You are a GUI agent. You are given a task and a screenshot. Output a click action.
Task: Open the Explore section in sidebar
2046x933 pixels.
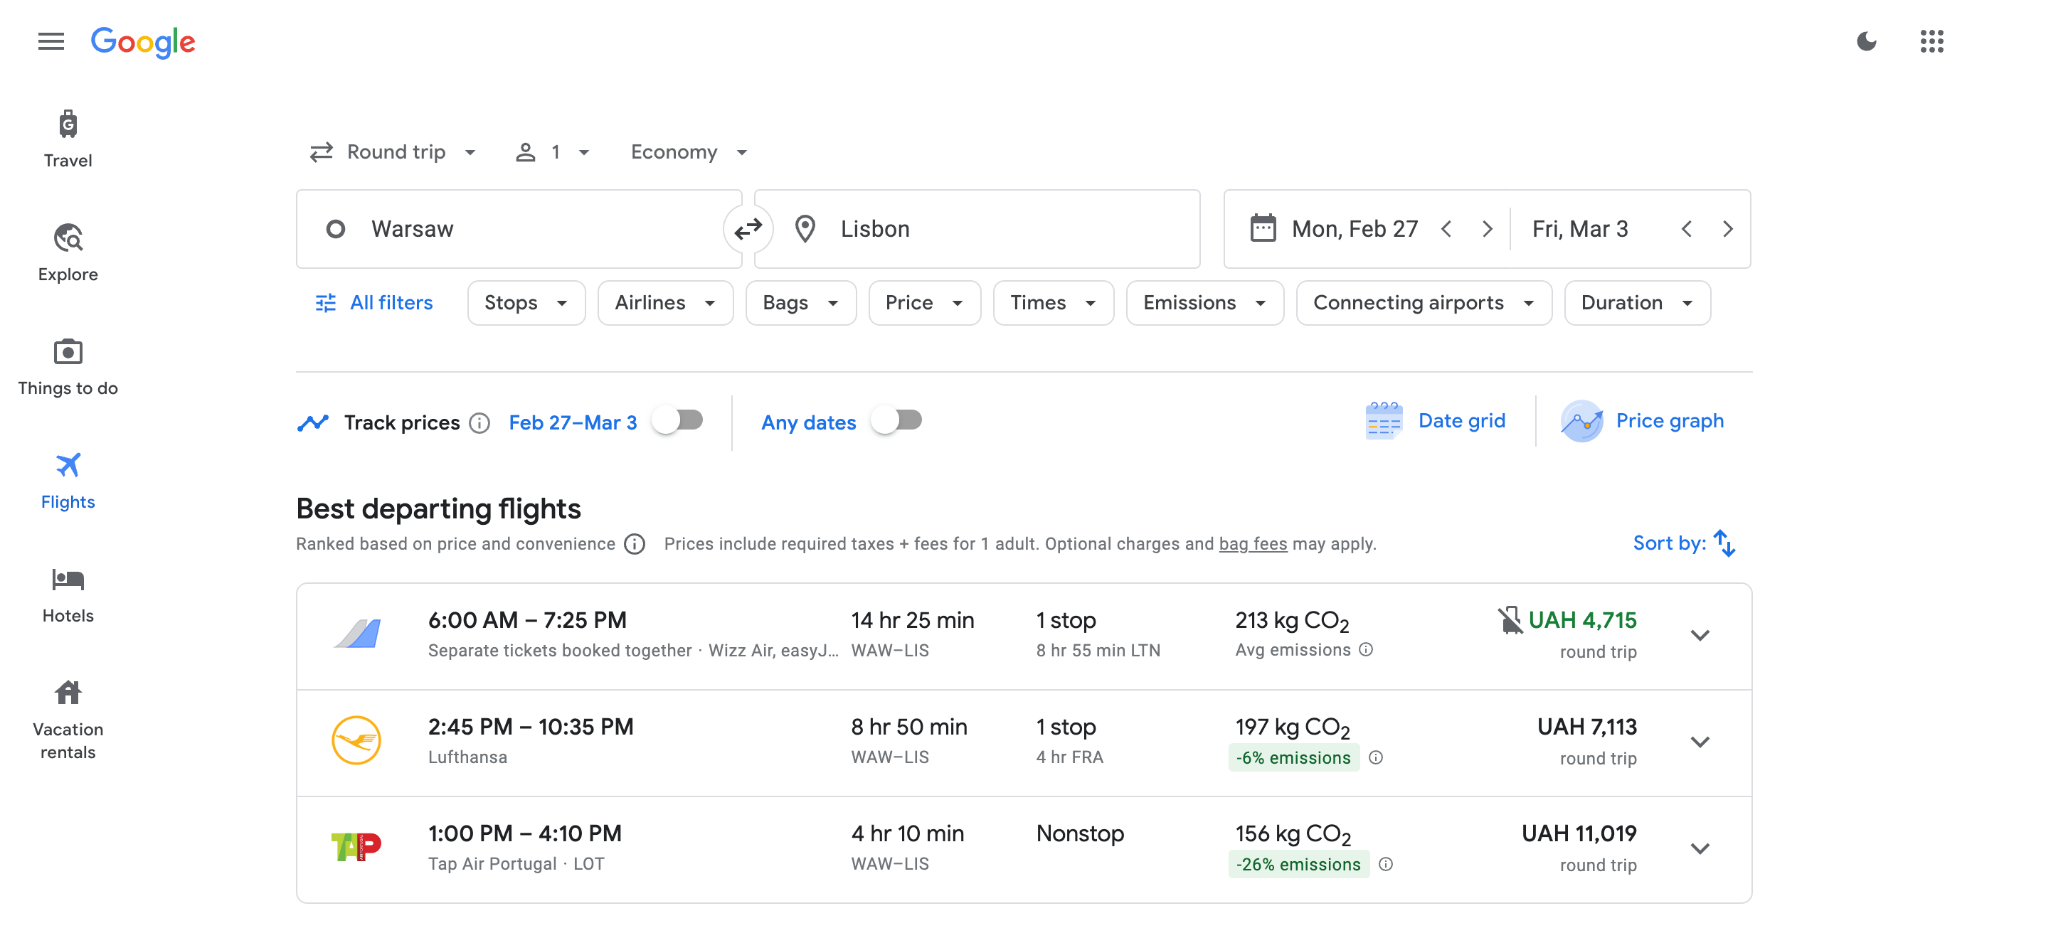(x=68, y=252)
